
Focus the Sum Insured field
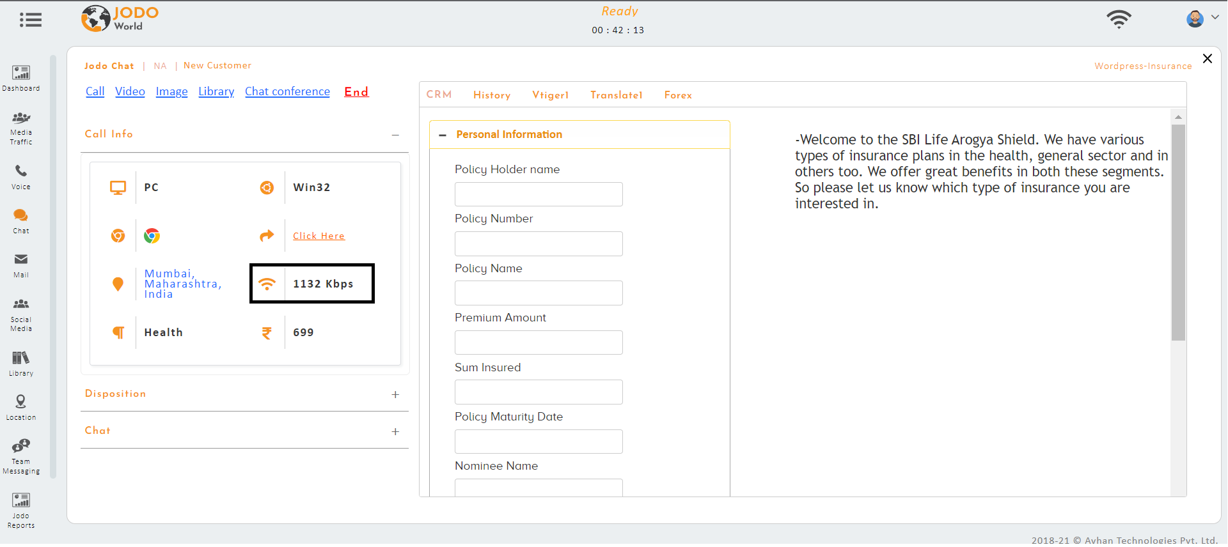coord(539,392)
